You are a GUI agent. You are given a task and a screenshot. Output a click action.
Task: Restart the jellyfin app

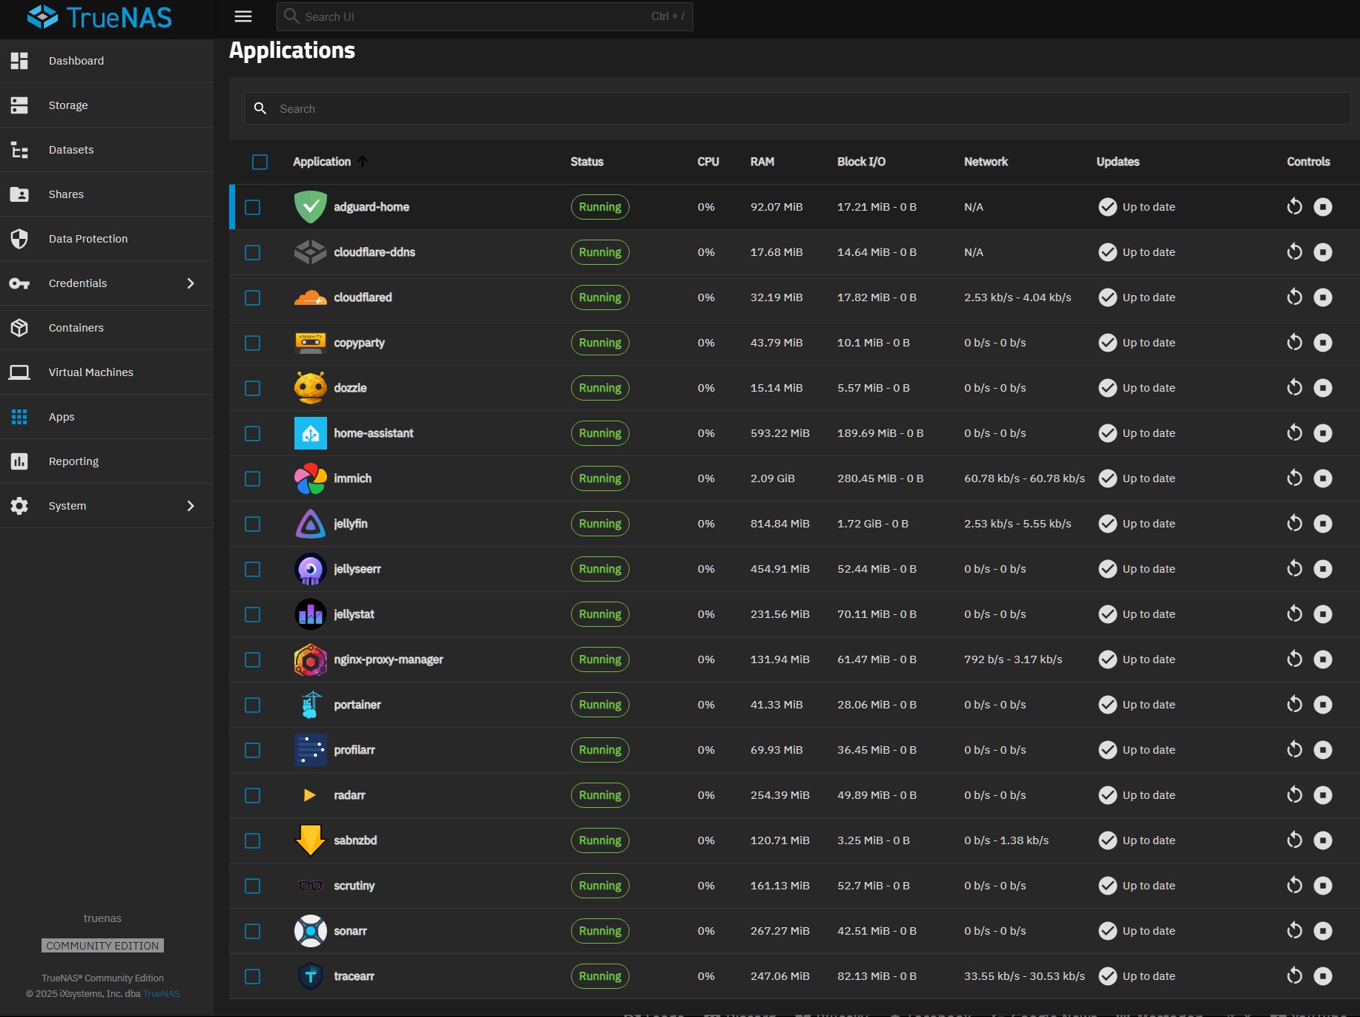(x=1295, y=524)
